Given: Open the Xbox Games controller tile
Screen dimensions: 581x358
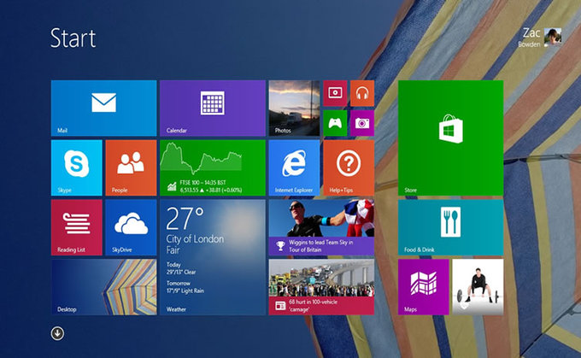Looking at the screenshot, I should coord(335,123).
